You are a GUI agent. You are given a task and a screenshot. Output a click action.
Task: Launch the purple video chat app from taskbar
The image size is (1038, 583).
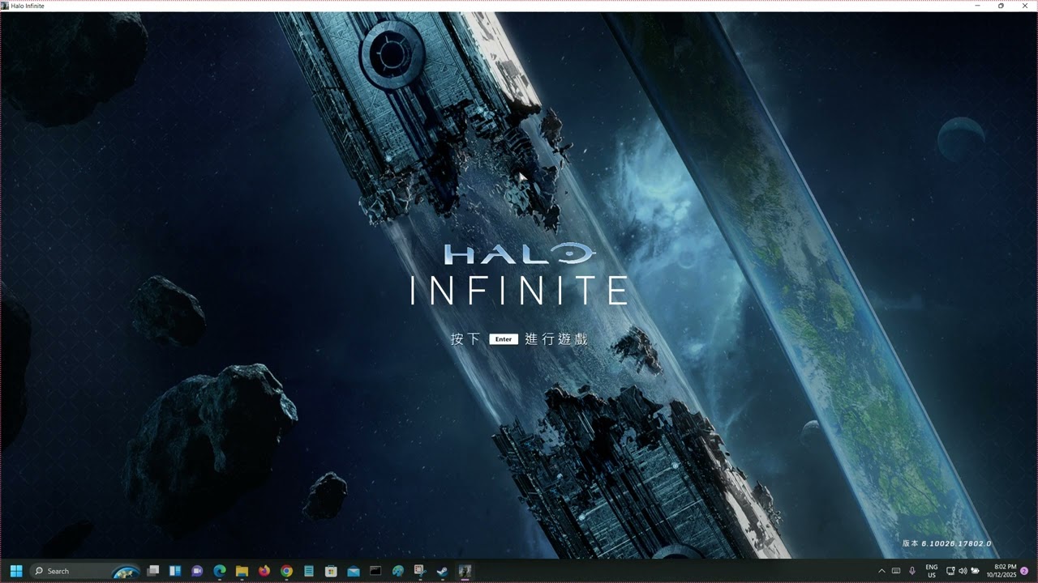click(197, 571)
